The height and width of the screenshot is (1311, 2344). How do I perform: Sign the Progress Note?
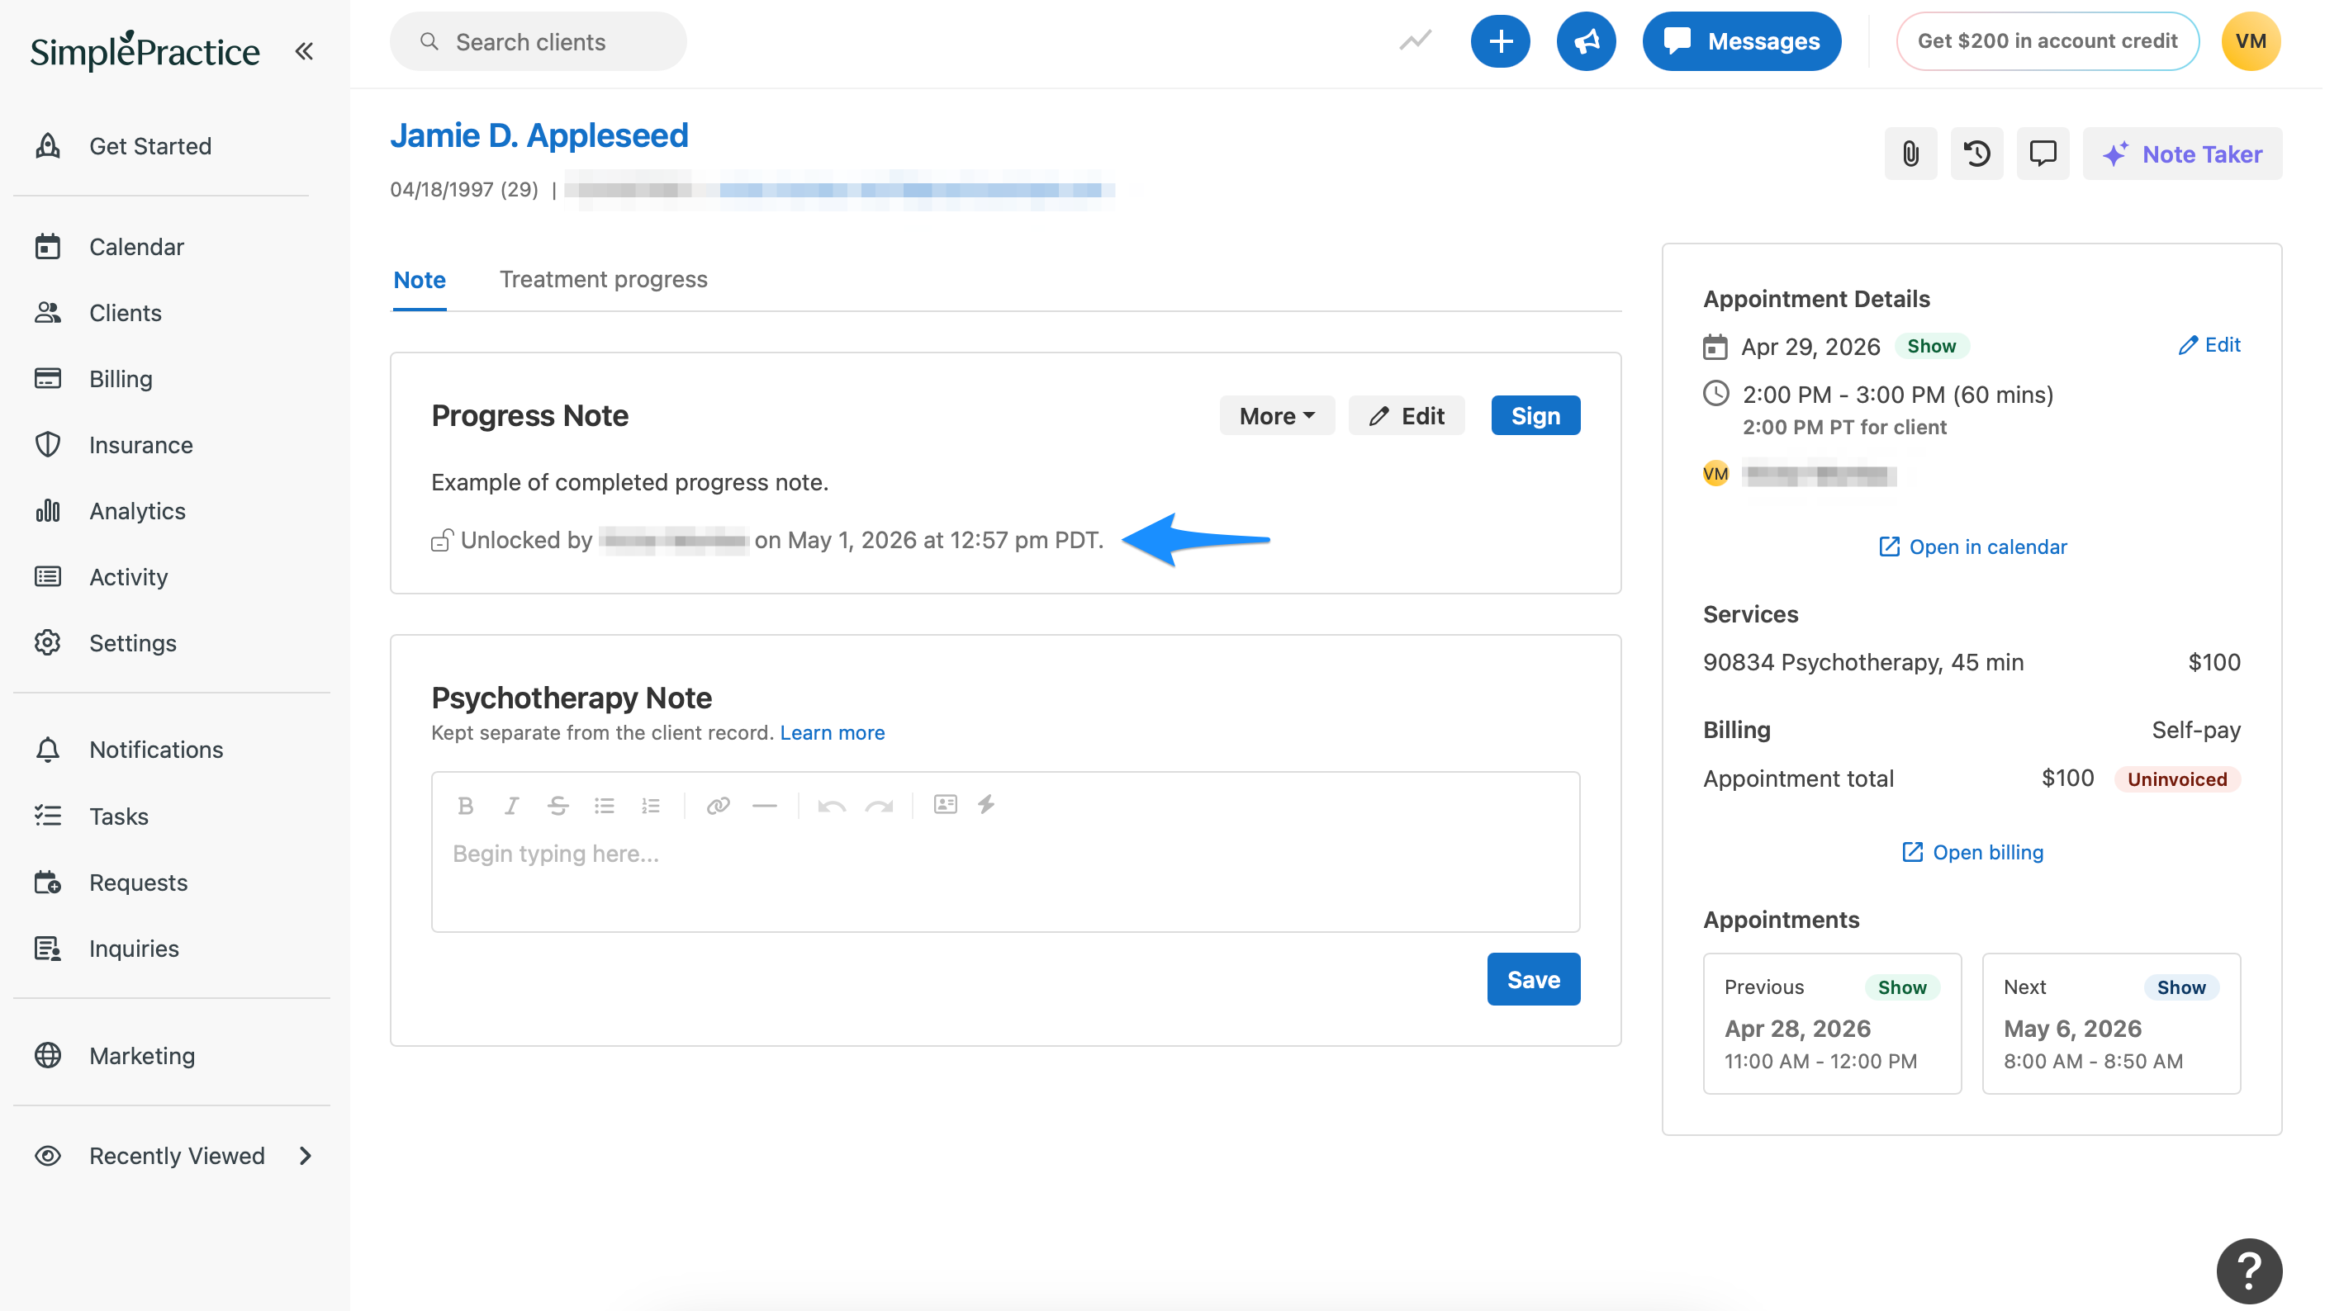pos(1535,416)
